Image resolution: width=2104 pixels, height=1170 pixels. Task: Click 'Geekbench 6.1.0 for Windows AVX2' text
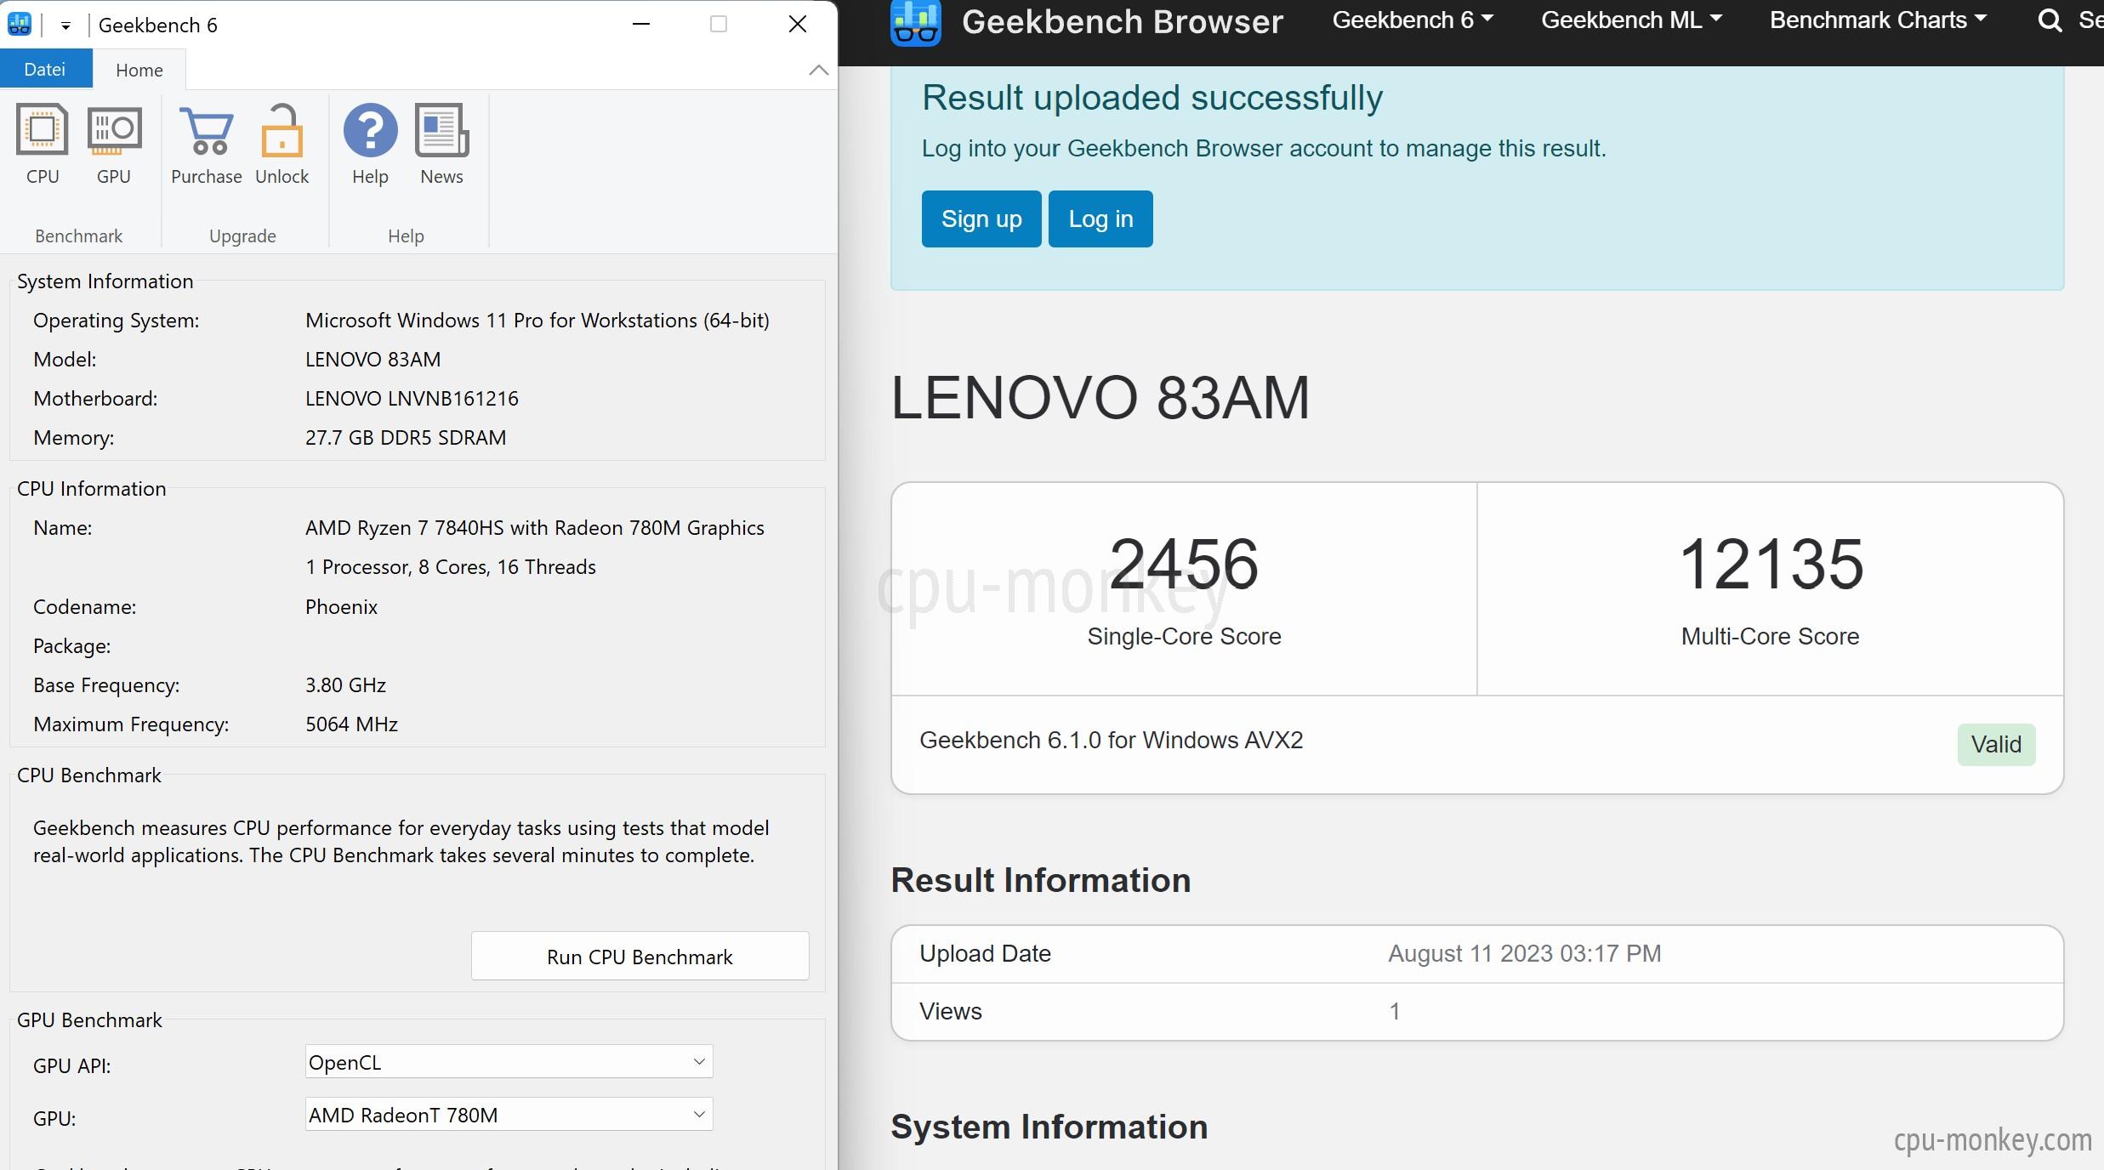pyautogui.click(x=1111, y=740)
